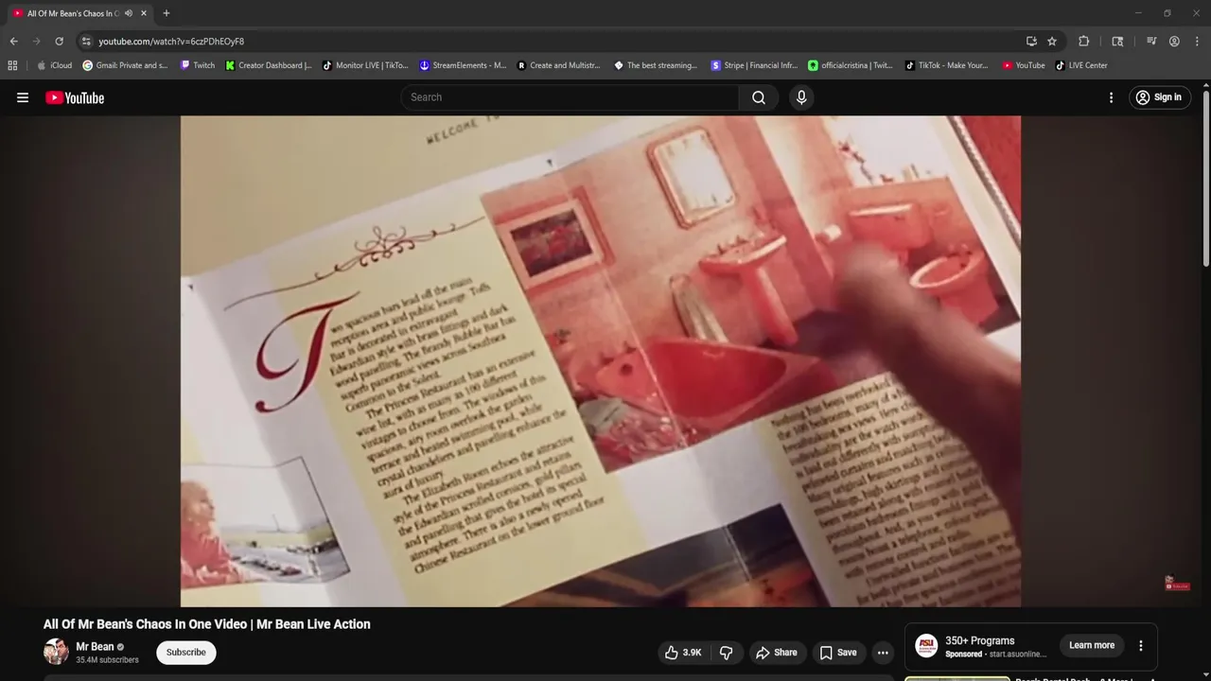Bookmark this page with the star

tap(1052, 42)
